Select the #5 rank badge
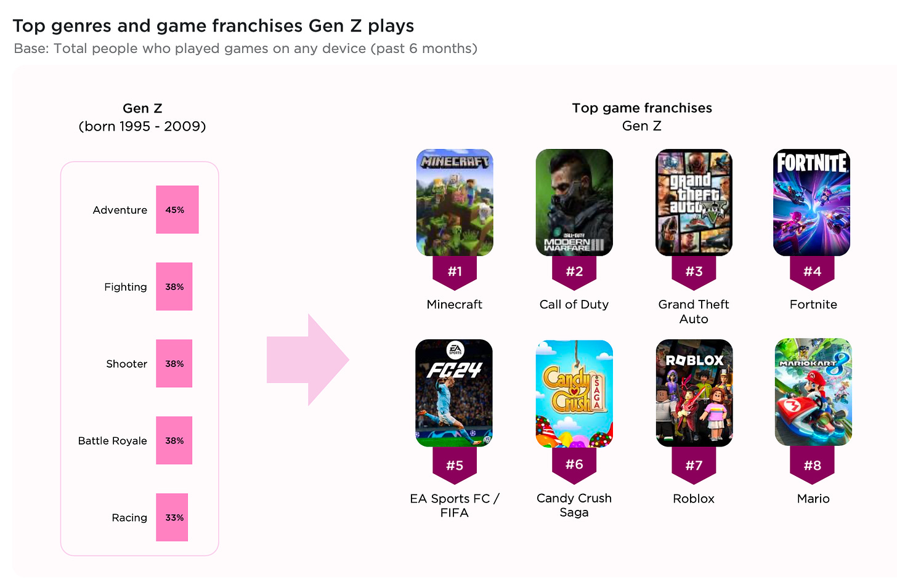Image resolution: width=897 pixels, height=585 pixels. click(455, 466)
